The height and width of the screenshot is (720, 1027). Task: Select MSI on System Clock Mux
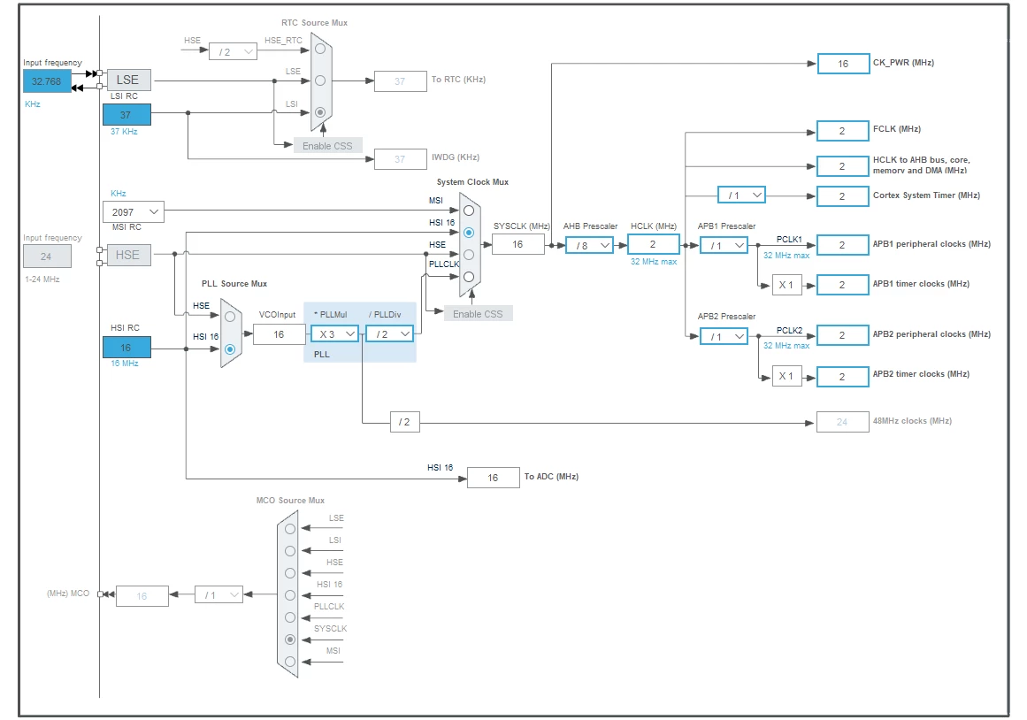point(469,211)
